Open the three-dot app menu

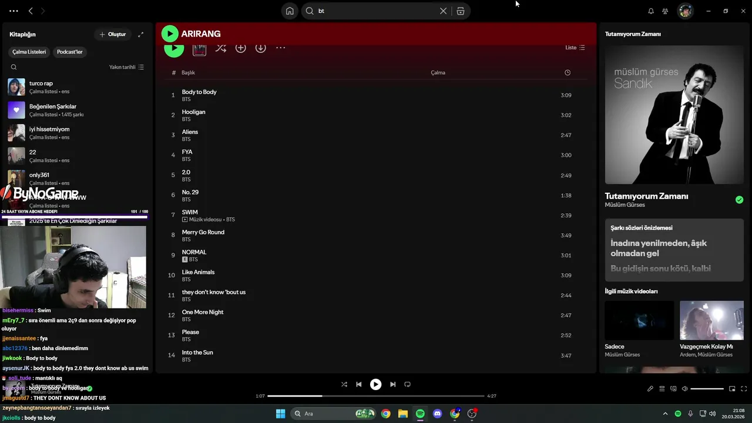pos(14,11)
